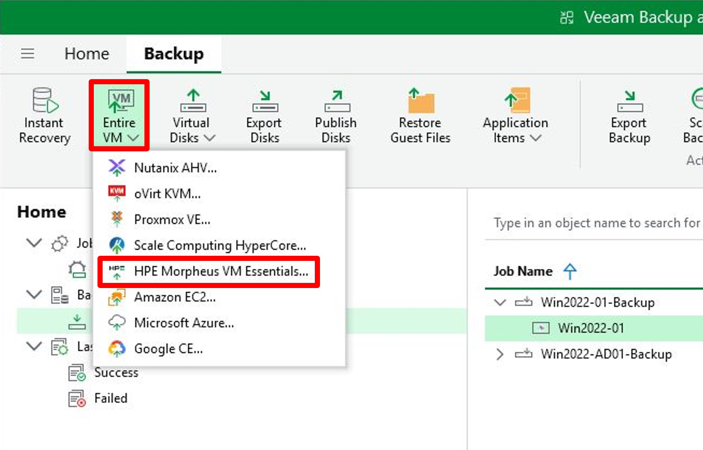Screen dimensions: 703x450
Task: Open the Application Items dropdown
Action: pos(516,115)
